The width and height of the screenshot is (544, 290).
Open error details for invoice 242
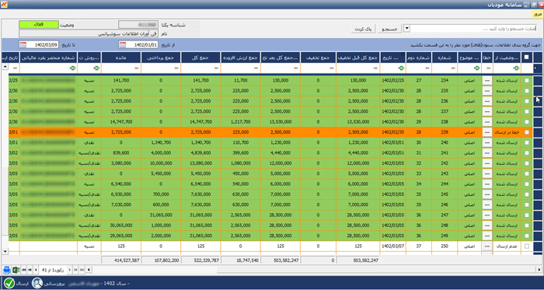click(x=487, y=163)
